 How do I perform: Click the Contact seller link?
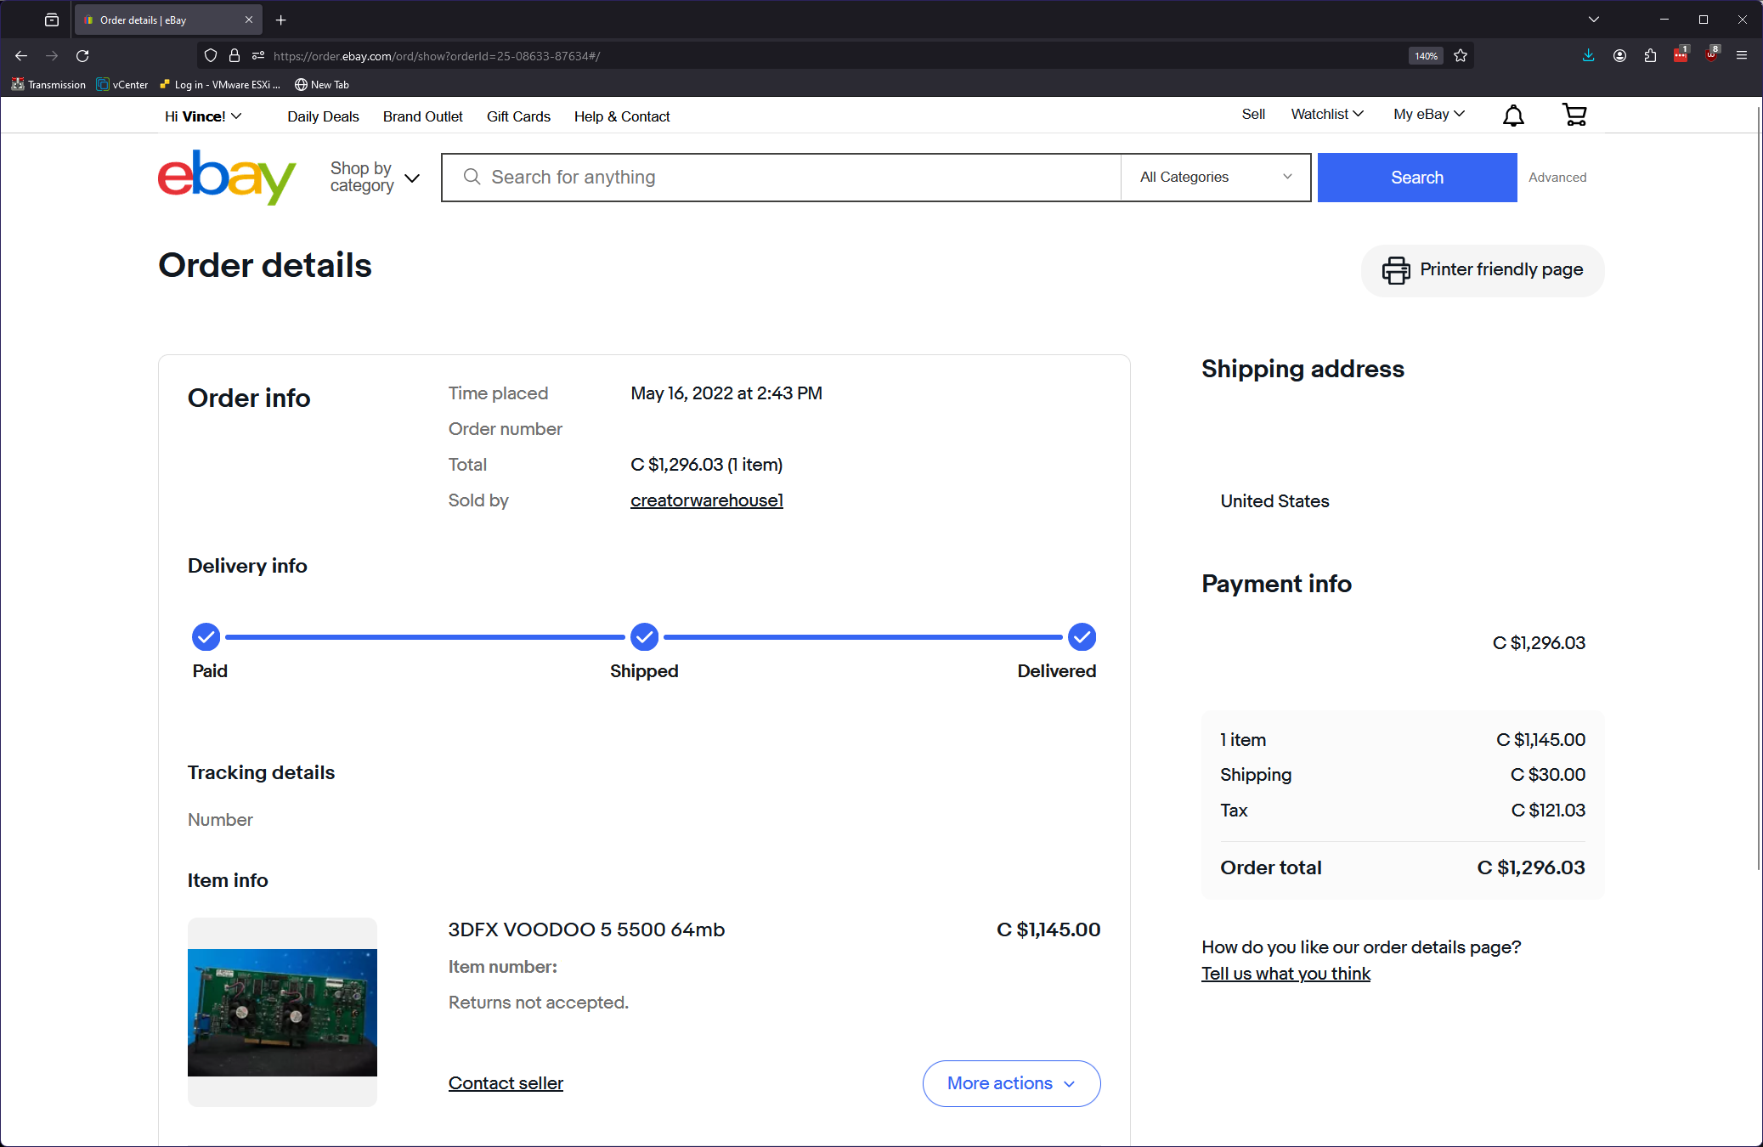(506, 1083)
